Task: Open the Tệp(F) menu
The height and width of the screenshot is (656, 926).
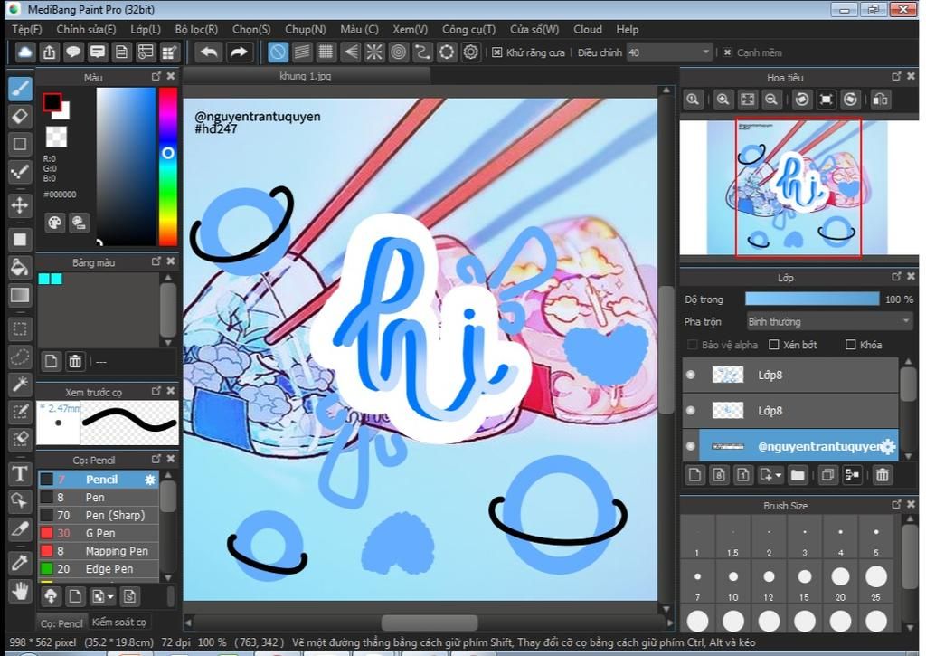Action: point(27,29)
